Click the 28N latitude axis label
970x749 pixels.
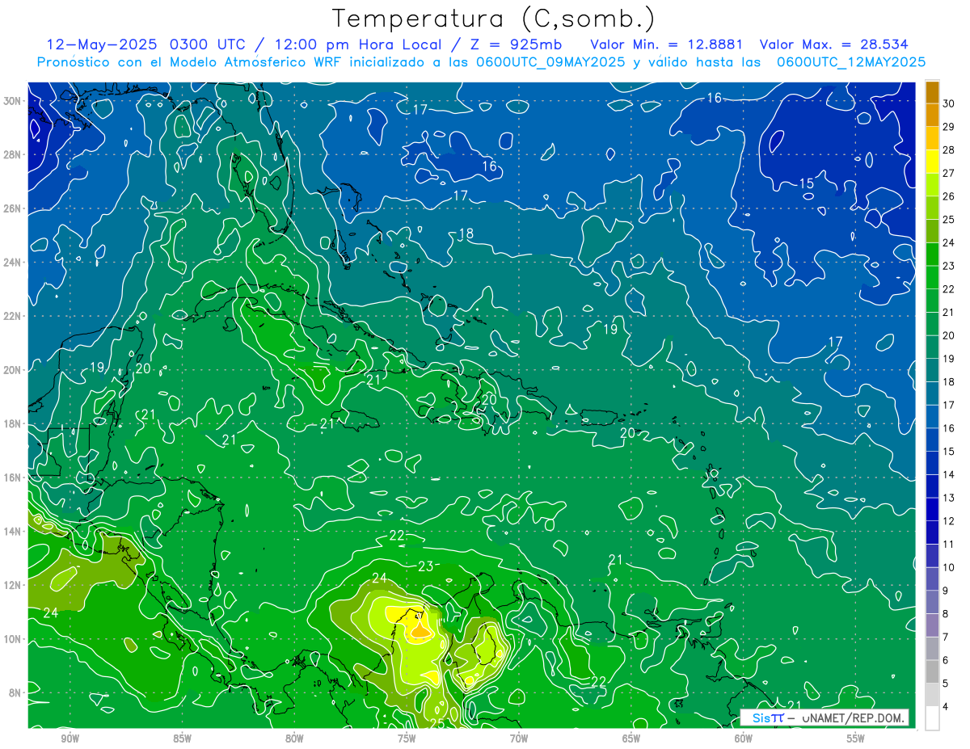pos(14,154)
